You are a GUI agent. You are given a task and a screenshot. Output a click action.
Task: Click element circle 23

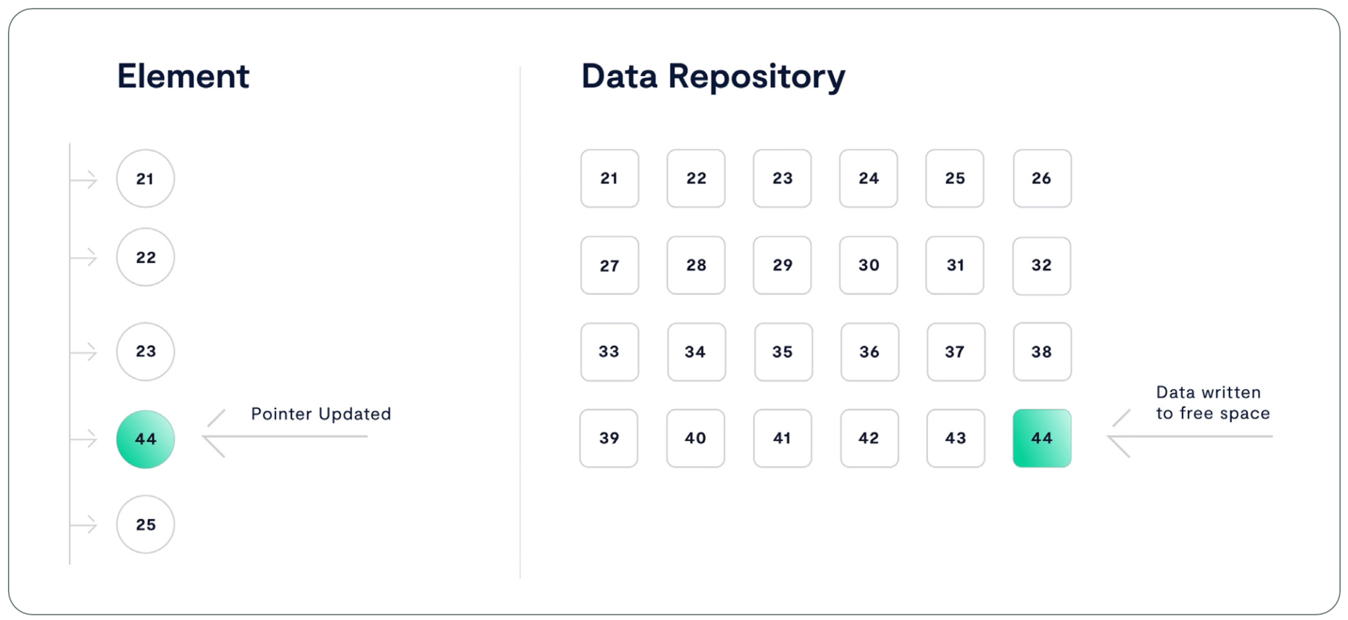[x=146, y=352]
